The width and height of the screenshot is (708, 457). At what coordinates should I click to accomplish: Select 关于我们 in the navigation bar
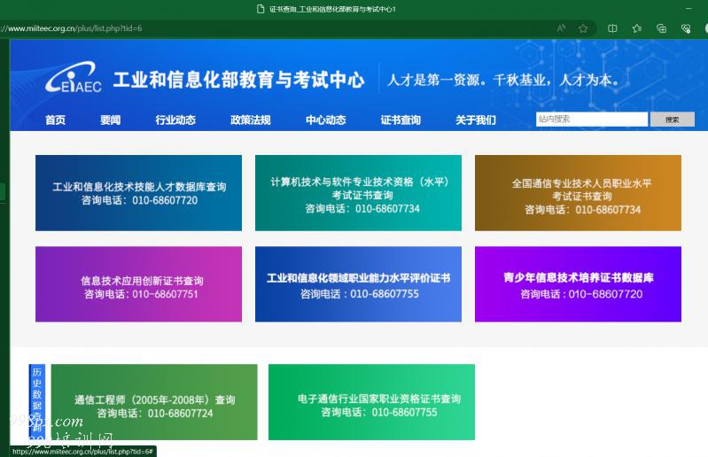coord(476,120)
